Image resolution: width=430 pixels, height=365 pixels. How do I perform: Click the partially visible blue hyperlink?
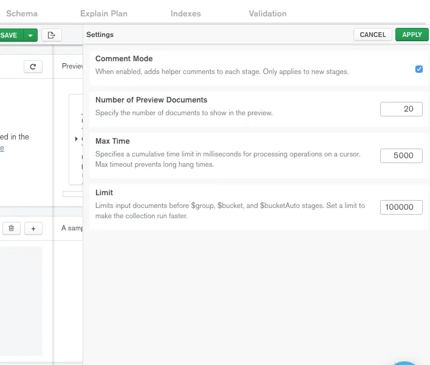click(2, 148)
